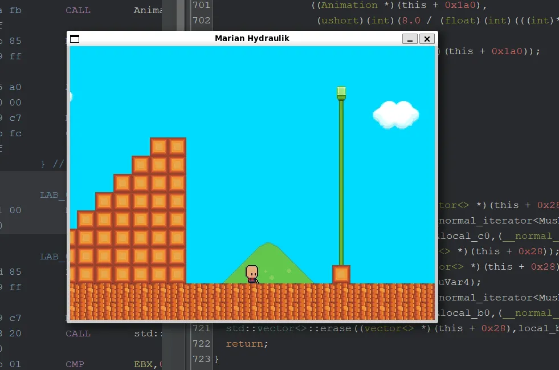The width and height of the screenshot is (559, 370).
Task: Click line number 701 in the decompiler
Action: [201, 5]
